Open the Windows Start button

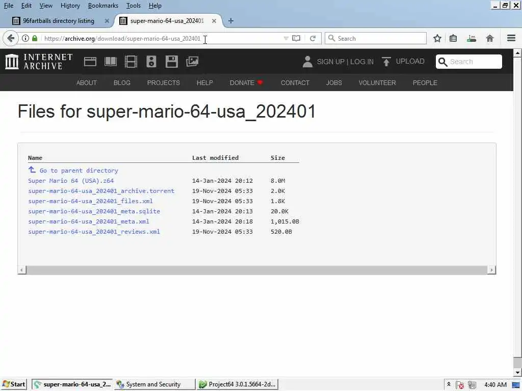tap(14, 385)
